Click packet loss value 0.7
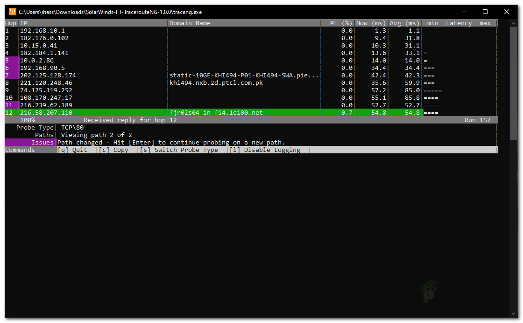Image resolution: width=523 pixels, height=323 pixels. coord(347,112)
